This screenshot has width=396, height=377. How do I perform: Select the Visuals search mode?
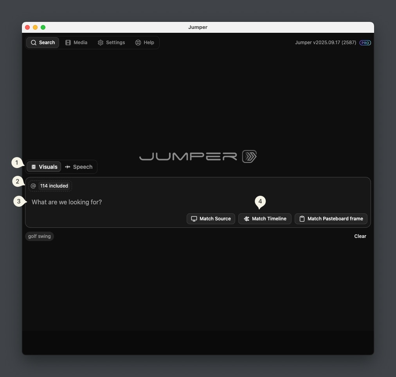tap(44, 167)
